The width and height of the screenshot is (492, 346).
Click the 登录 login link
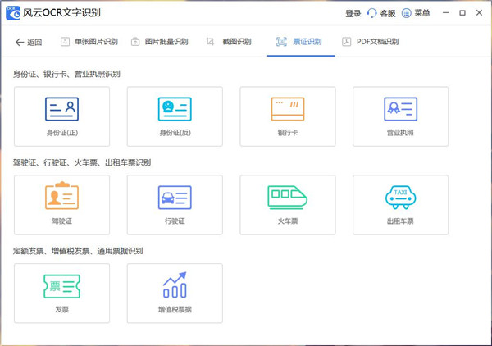(x=353, y=13)
